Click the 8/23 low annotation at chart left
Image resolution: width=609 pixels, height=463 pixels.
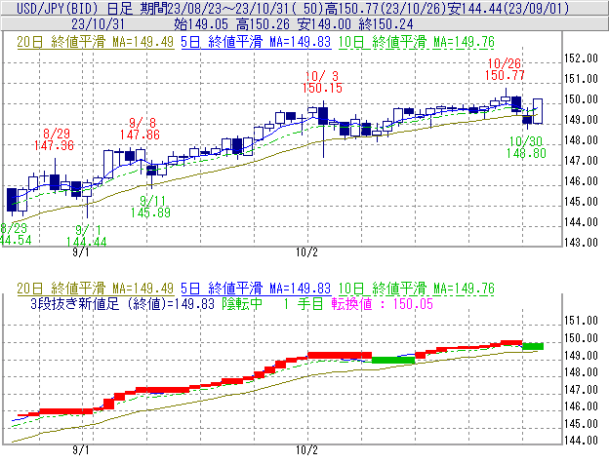16,234
